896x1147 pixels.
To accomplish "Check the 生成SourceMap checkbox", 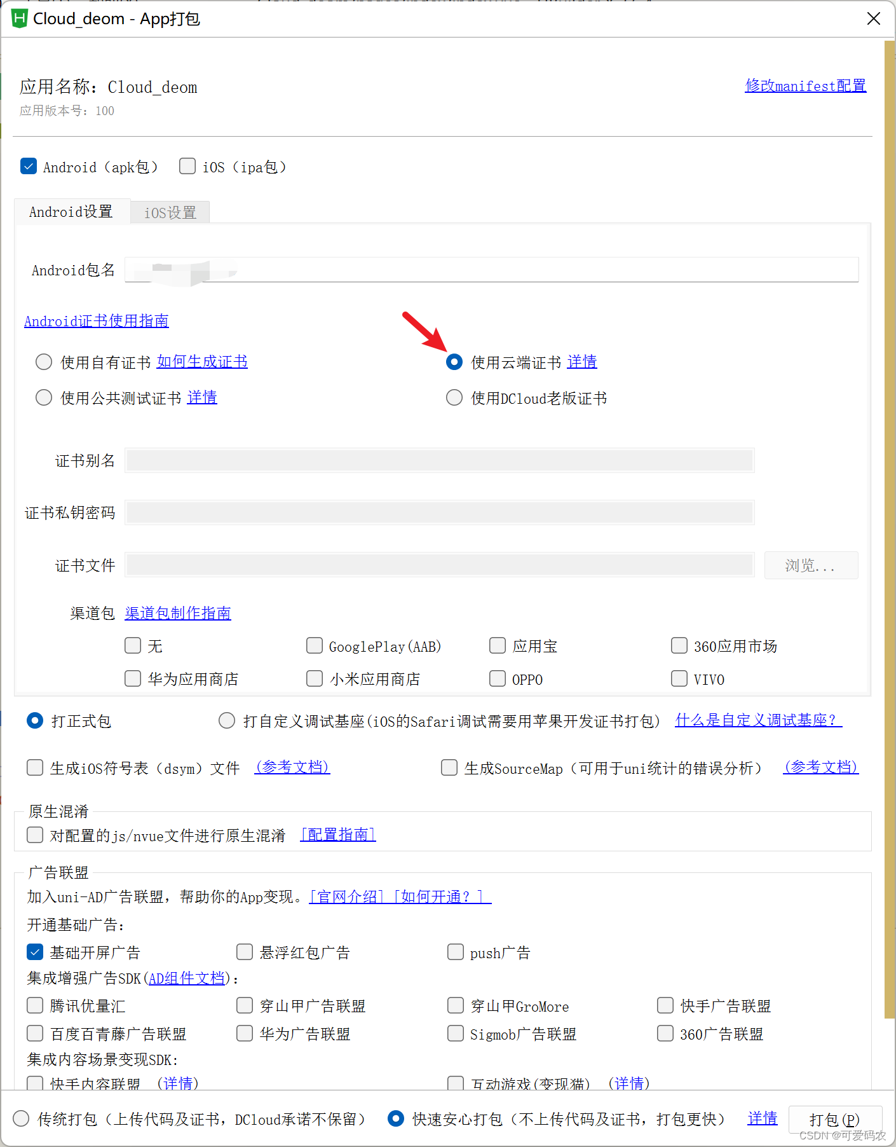I will [x=449, y=767].
